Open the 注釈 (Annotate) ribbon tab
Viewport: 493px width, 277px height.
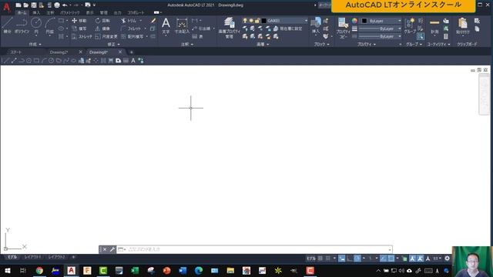(x=50, y=12)
